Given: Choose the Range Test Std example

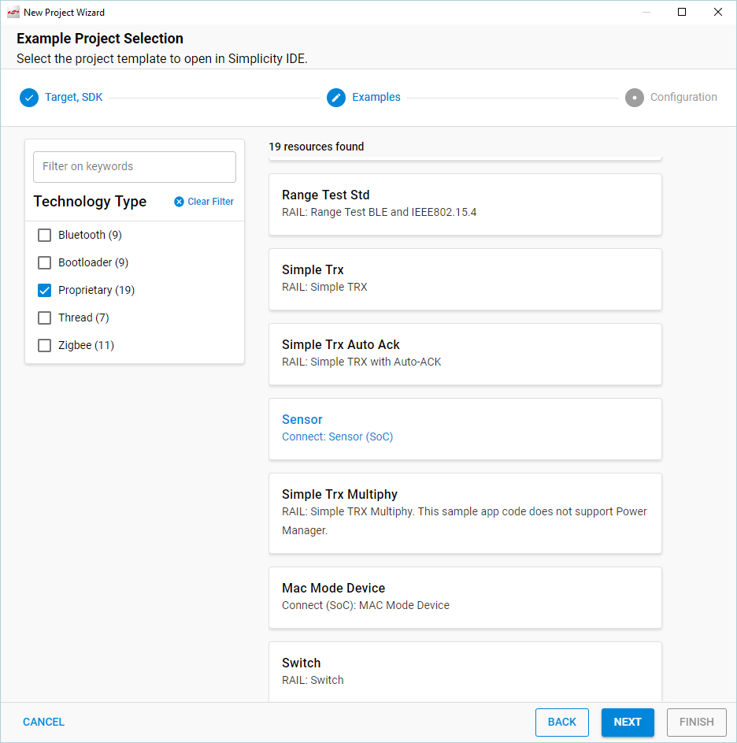Looking at the screenshot, I should tap(465, 203).
